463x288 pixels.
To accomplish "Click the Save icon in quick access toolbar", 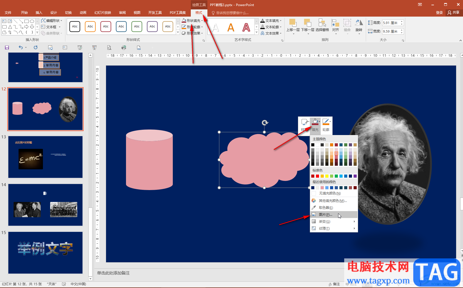I will tap(7, 48).
